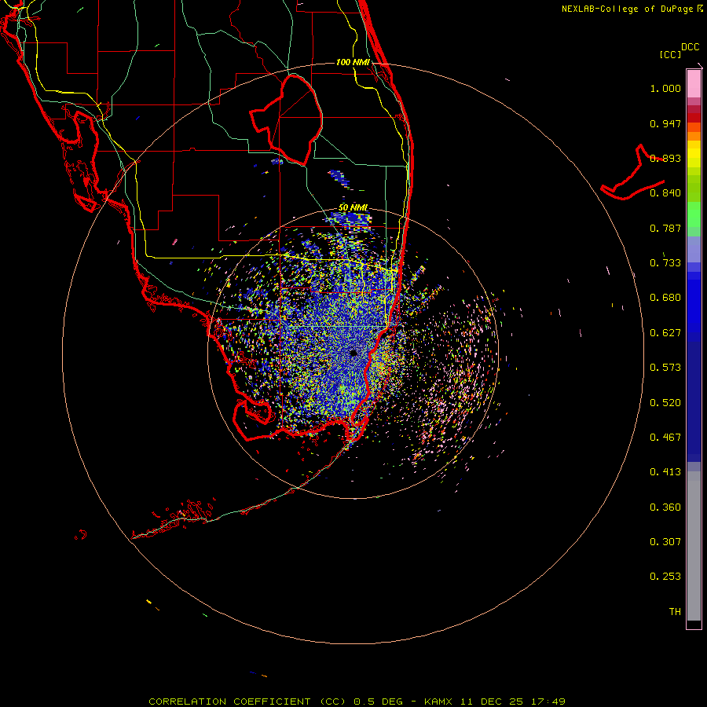
Task: Click the 0.253 scale value
Action: [x=665, y=577]
